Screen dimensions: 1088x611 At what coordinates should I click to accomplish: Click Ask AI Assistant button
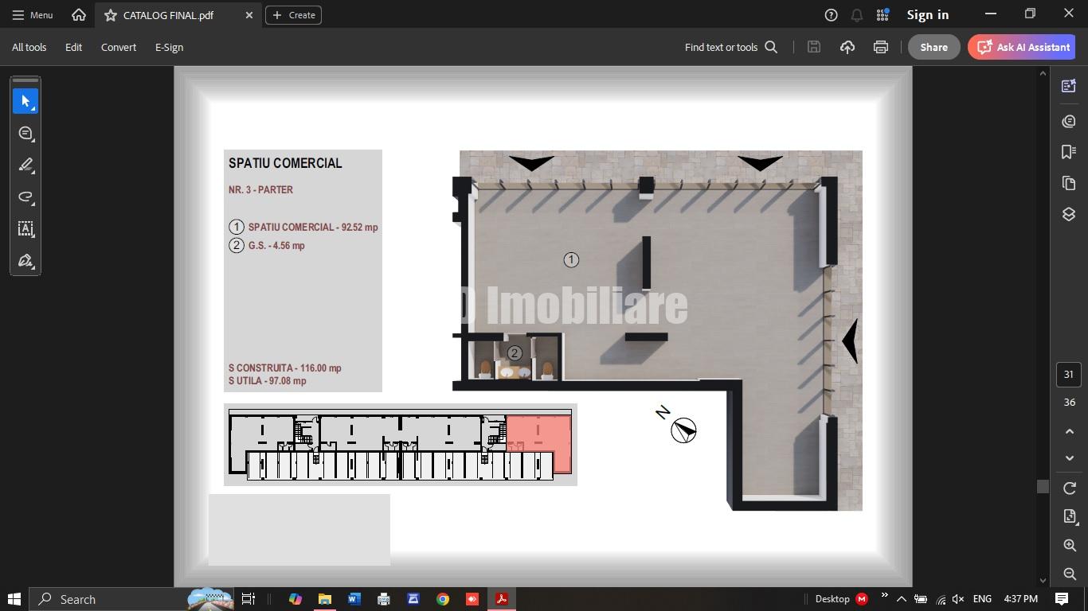pos(1023,47)
